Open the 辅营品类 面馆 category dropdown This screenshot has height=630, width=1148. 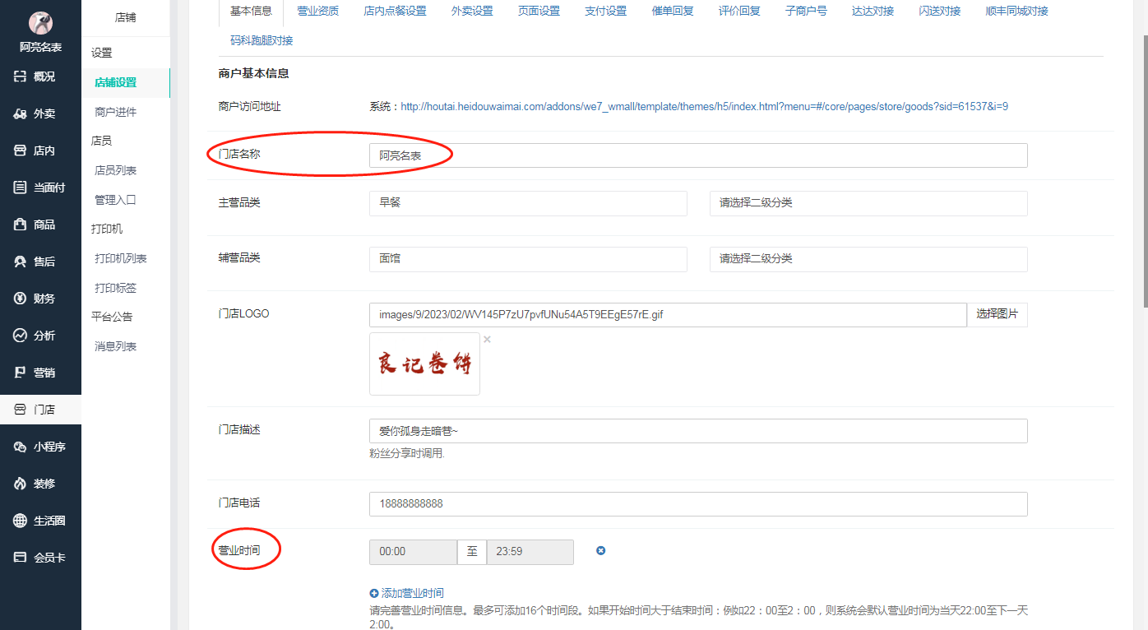(x=528, y=259)
